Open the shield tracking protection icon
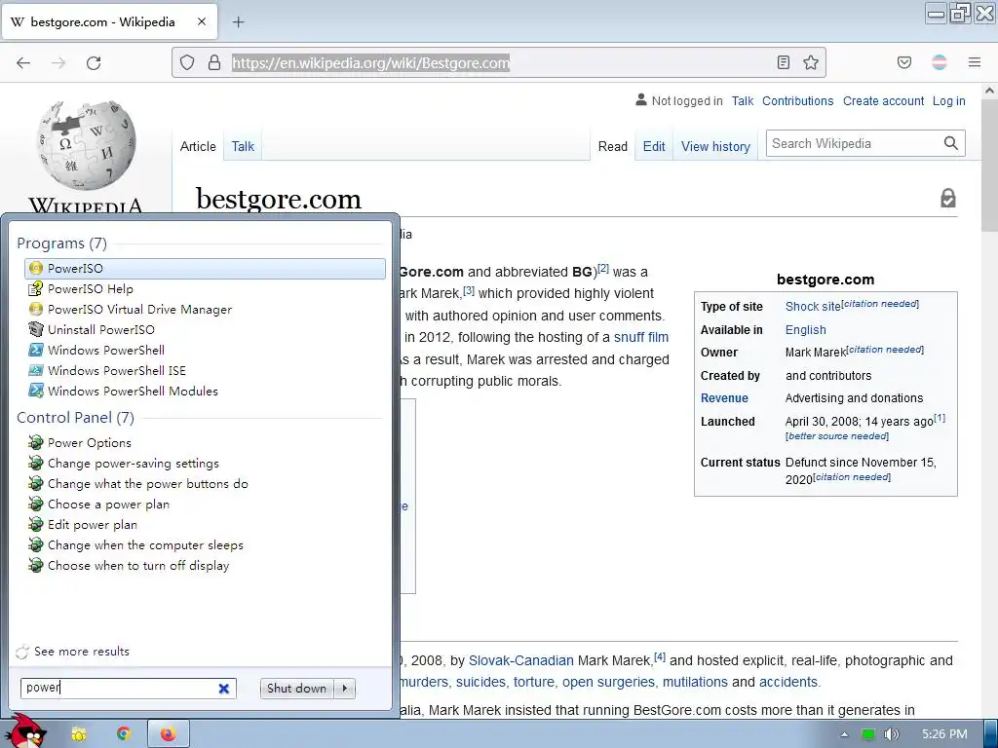 coord(186,62)
